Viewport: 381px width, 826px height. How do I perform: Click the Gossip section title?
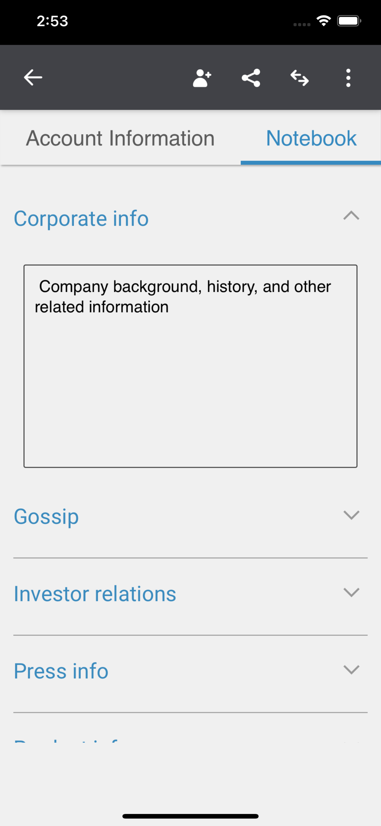tap(46, 517)
